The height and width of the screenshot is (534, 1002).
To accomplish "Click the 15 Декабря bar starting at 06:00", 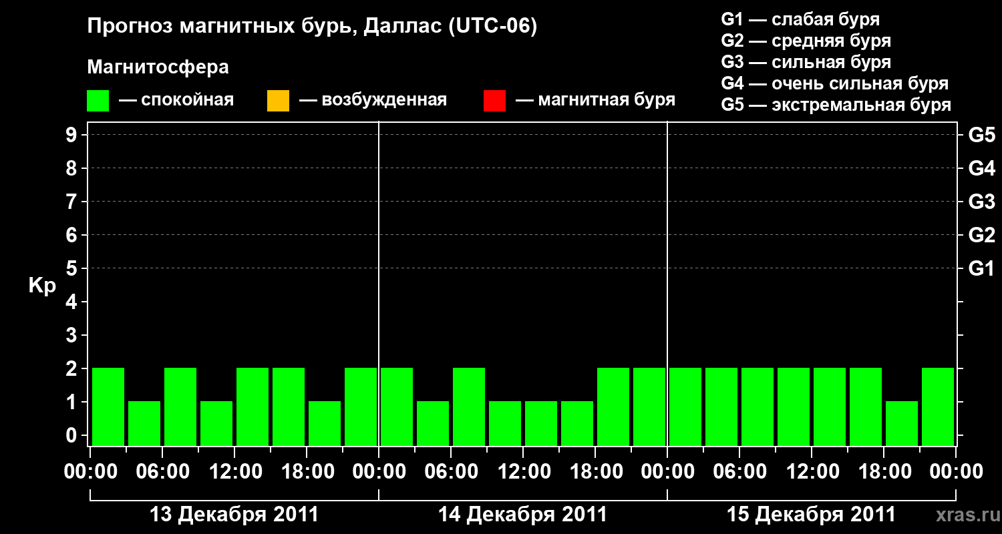I will 758,407.
